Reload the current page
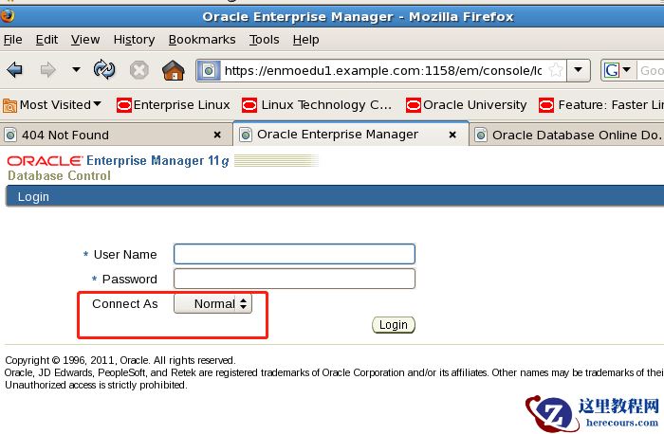The image size is (664, 434). [x=104, y=70]
